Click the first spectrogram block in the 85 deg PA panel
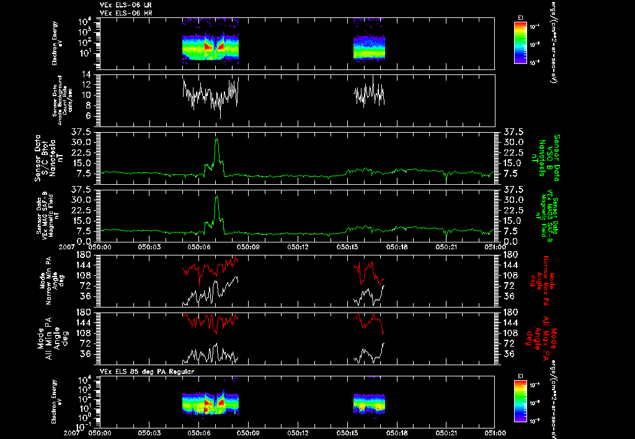Screen dimensions: 635x439 (x=211, y=404)
